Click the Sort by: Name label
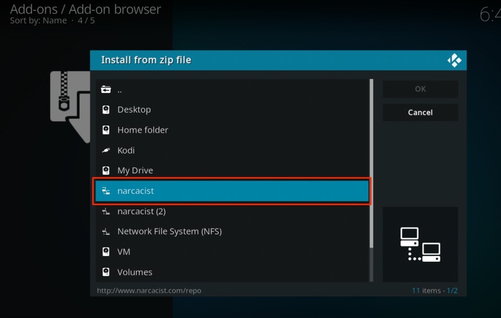501x318 pixels. pyautogui.click(x=38, y=21)
